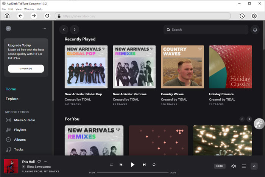Image resolution: width=265 pixels, height=177 pixels.
Task: Click PLAYING FROM: MY TRACKS text
Action: [x=41, y=171]
